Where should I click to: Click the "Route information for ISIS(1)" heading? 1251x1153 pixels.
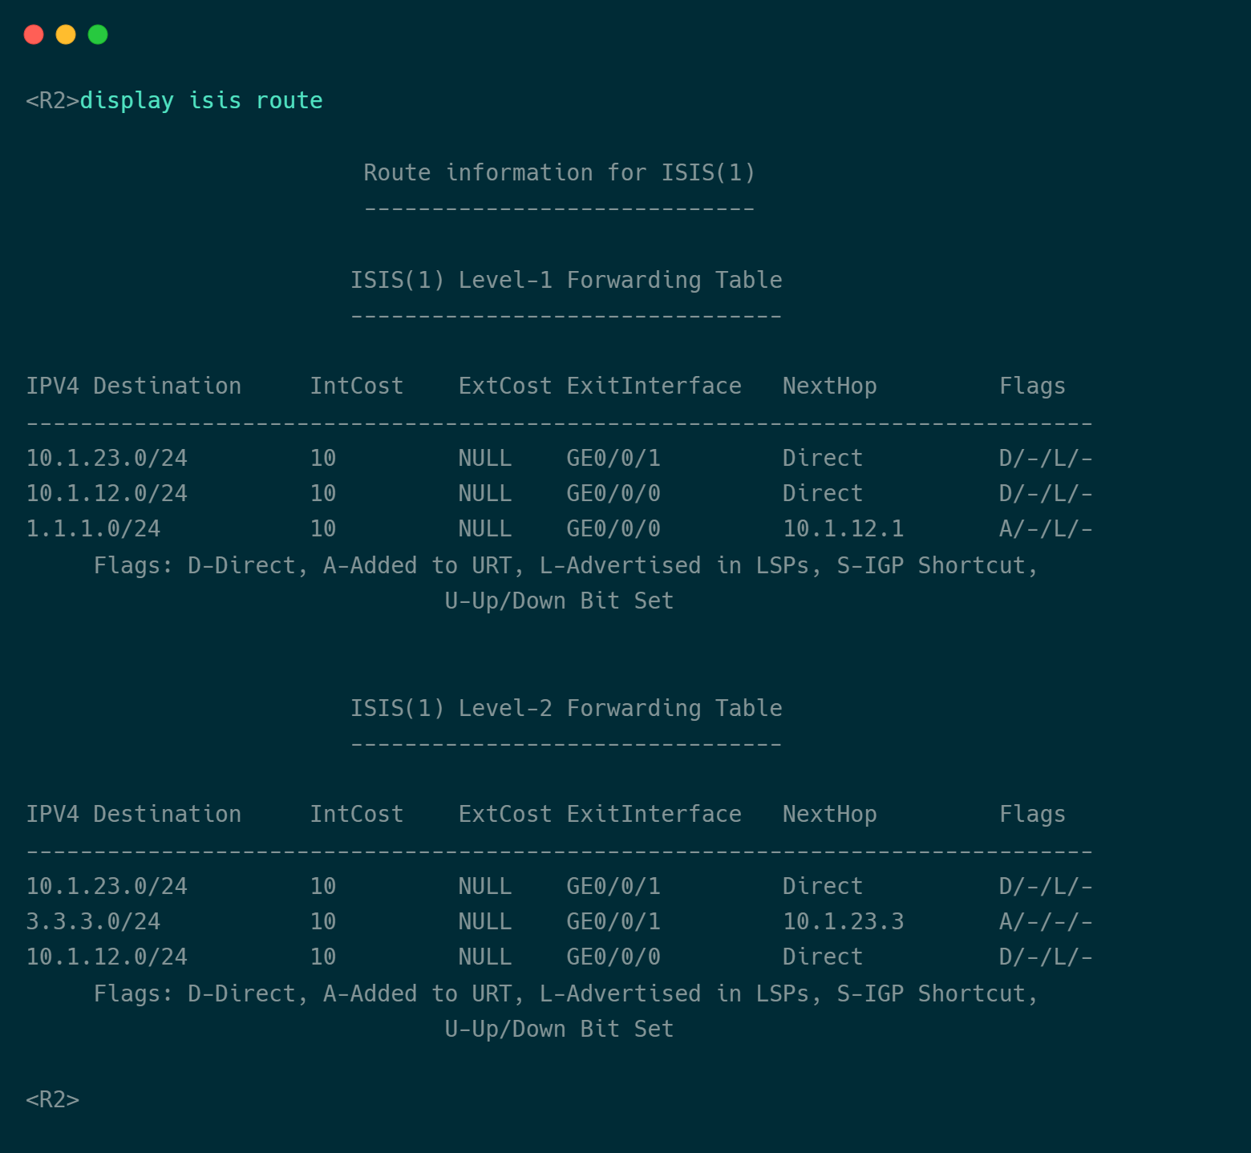559,173
